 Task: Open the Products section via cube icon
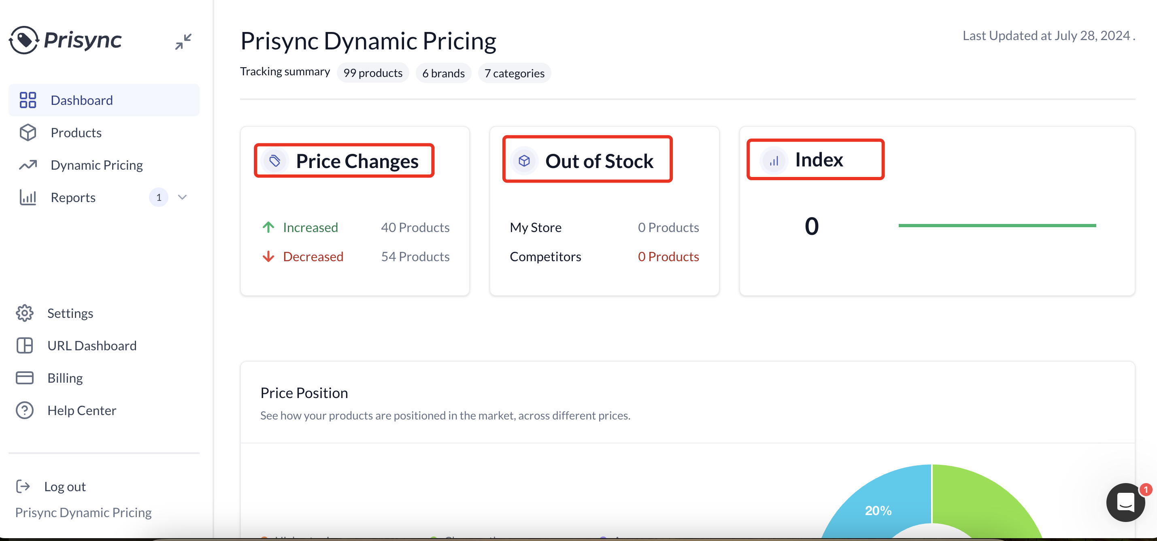tap(28, 132)
